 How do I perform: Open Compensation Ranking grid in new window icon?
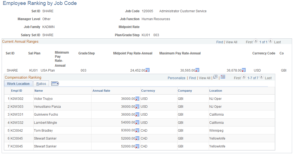click(x=216, y=77)
